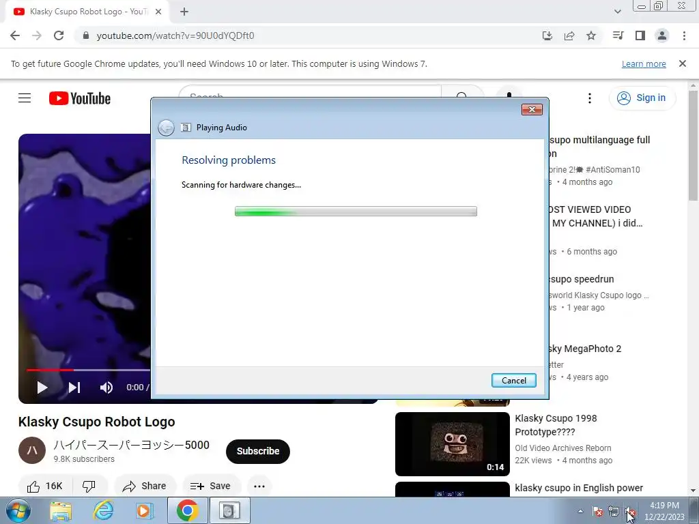699x524 pixels.
Task: Toggle Chrome side panel
Action: [640, 35]
